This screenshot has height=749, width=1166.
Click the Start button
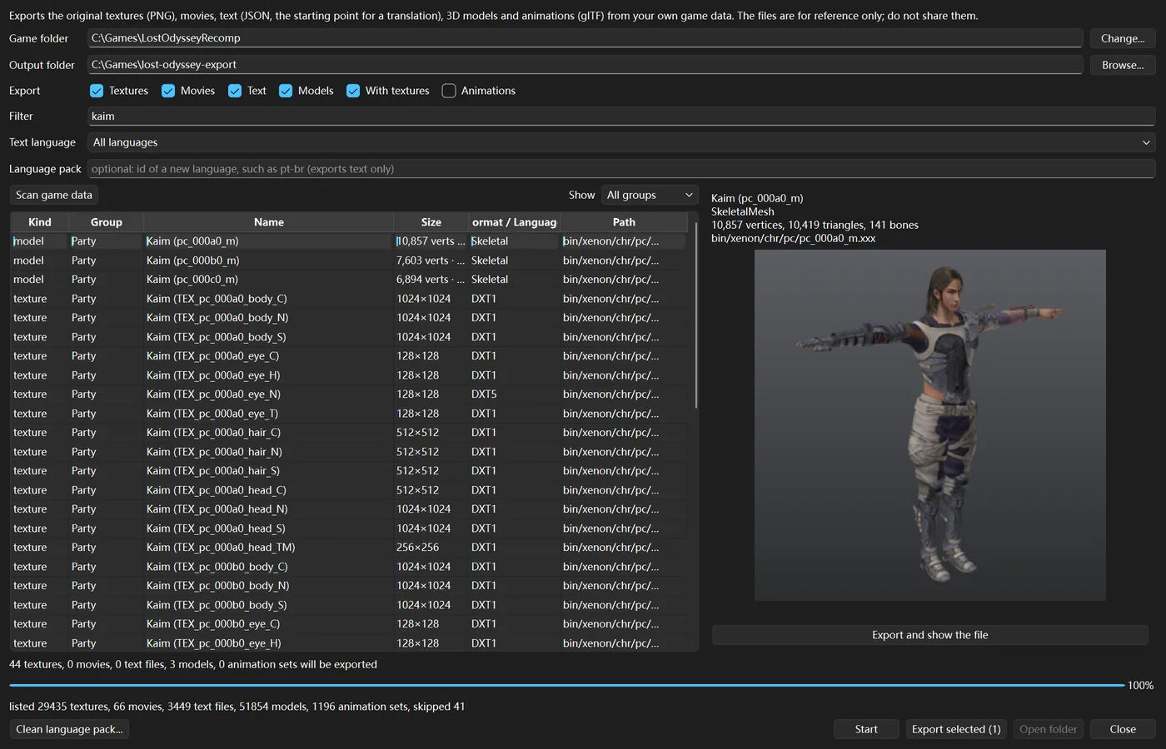tap(866, 729)
